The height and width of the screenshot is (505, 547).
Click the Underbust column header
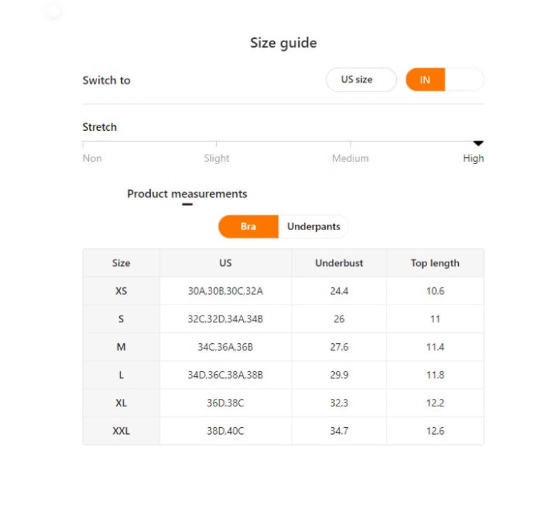(339, 263)
